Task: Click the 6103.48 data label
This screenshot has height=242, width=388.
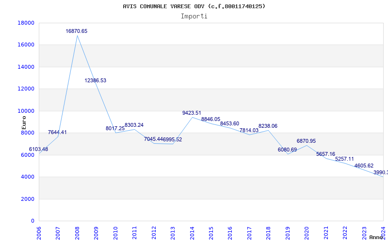Action: (39, 150)
